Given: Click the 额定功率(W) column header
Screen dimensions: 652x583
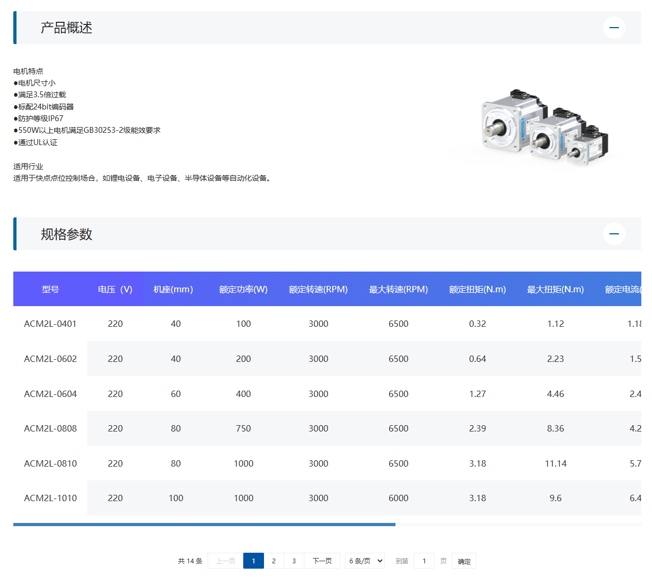Looking at the screenshot, I should point(243,289).
